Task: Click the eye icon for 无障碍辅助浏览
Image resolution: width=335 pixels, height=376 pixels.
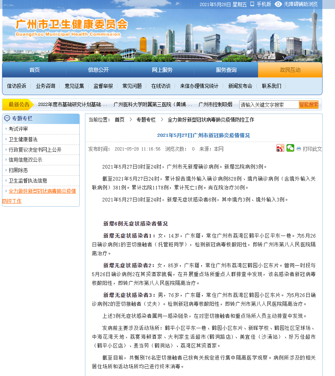Action: (x=278, y=4)
